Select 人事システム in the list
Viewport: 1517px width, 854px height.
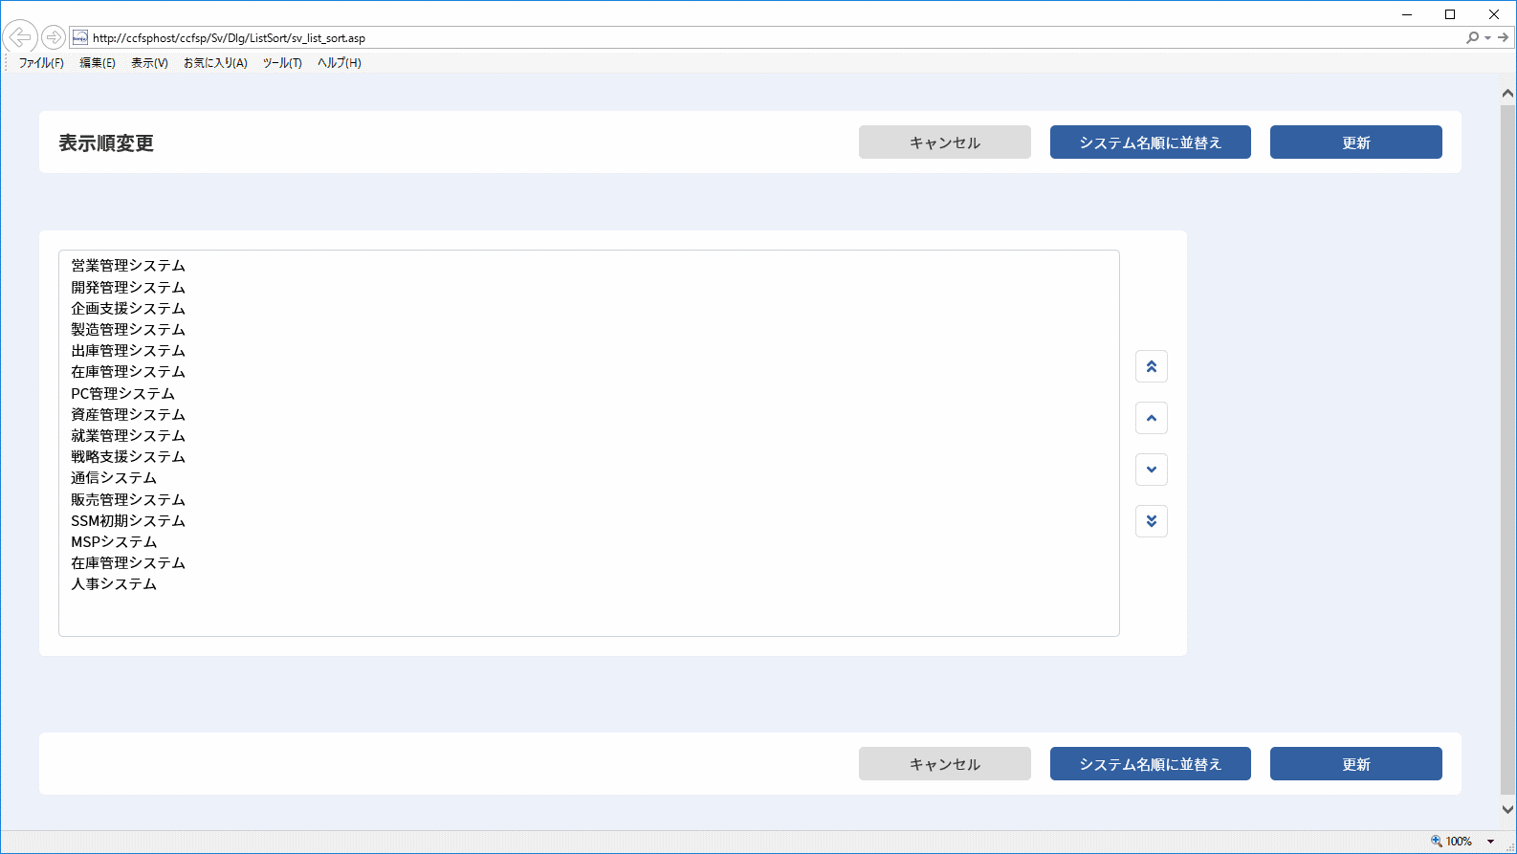point(114,584)
